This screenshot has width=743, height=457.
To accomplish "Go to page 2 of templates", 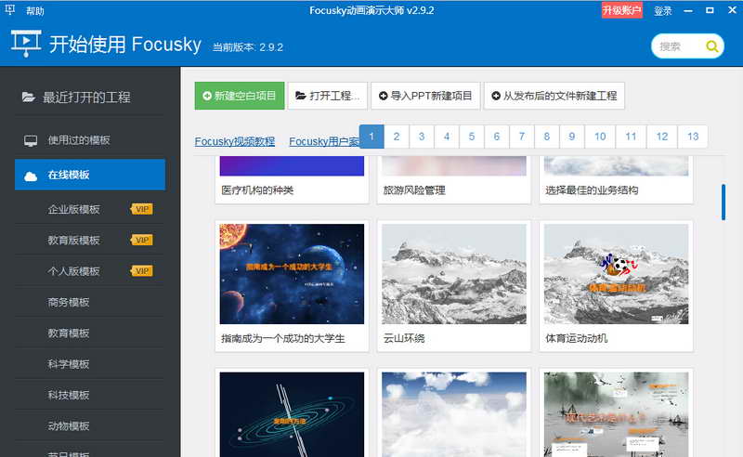I will [x=397, y=137].
